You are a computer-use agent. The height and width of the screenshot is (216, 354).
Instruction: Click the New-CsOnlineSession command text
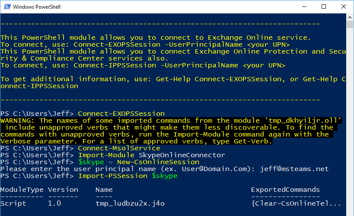[158, 162]
